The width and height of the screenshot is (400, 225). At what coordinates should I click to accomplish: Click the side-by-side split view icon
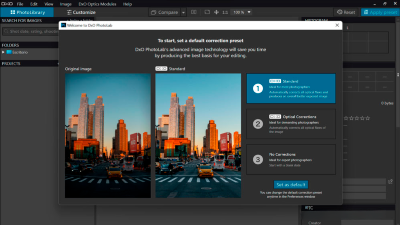coord(194,12)
